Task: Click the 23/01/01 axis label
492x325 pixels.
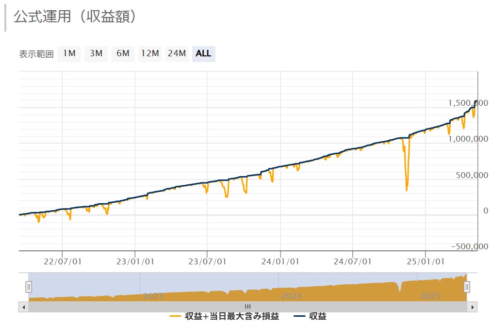Action: point(135,261)
